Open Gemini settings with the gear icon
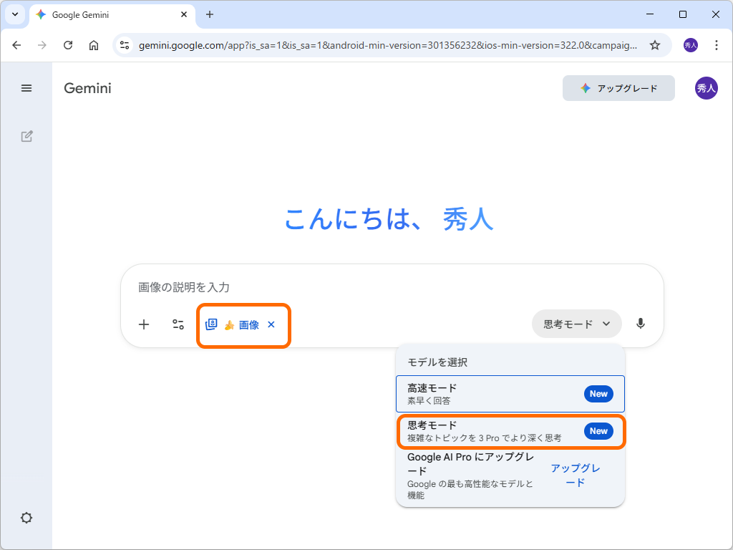Image resolution: width=733 pixels, height=550 pixels. coord(26,518)
